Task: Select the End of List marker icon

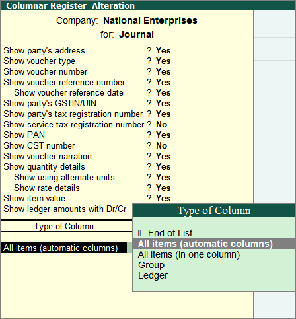Action: 139,233
